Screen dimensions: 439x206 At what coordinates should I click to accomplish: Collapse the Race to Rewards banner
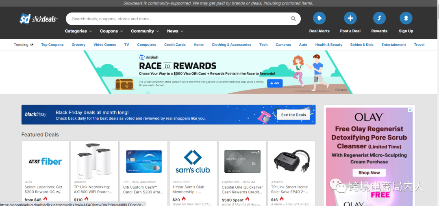click(341, 90)
